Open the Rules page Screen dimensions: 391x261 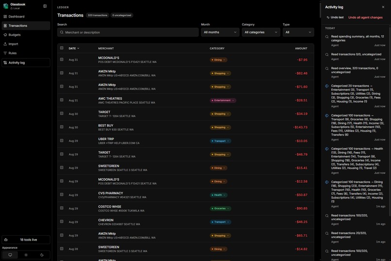tap(26, 53)
